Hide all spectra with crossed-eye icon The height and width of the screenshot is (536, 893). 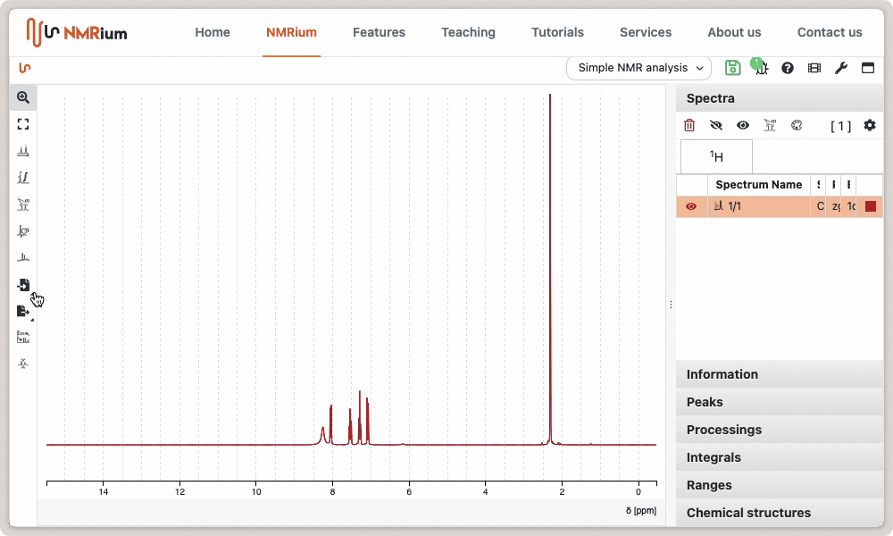[x=716, y=126]
